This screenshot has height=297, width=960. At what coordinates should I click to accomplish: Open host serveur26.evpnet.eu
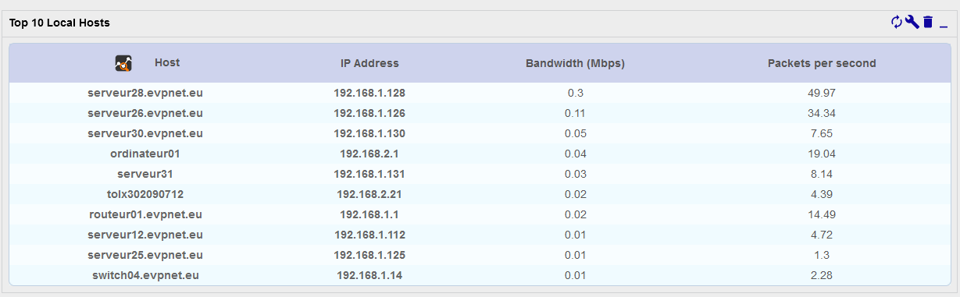click(145, 113)
